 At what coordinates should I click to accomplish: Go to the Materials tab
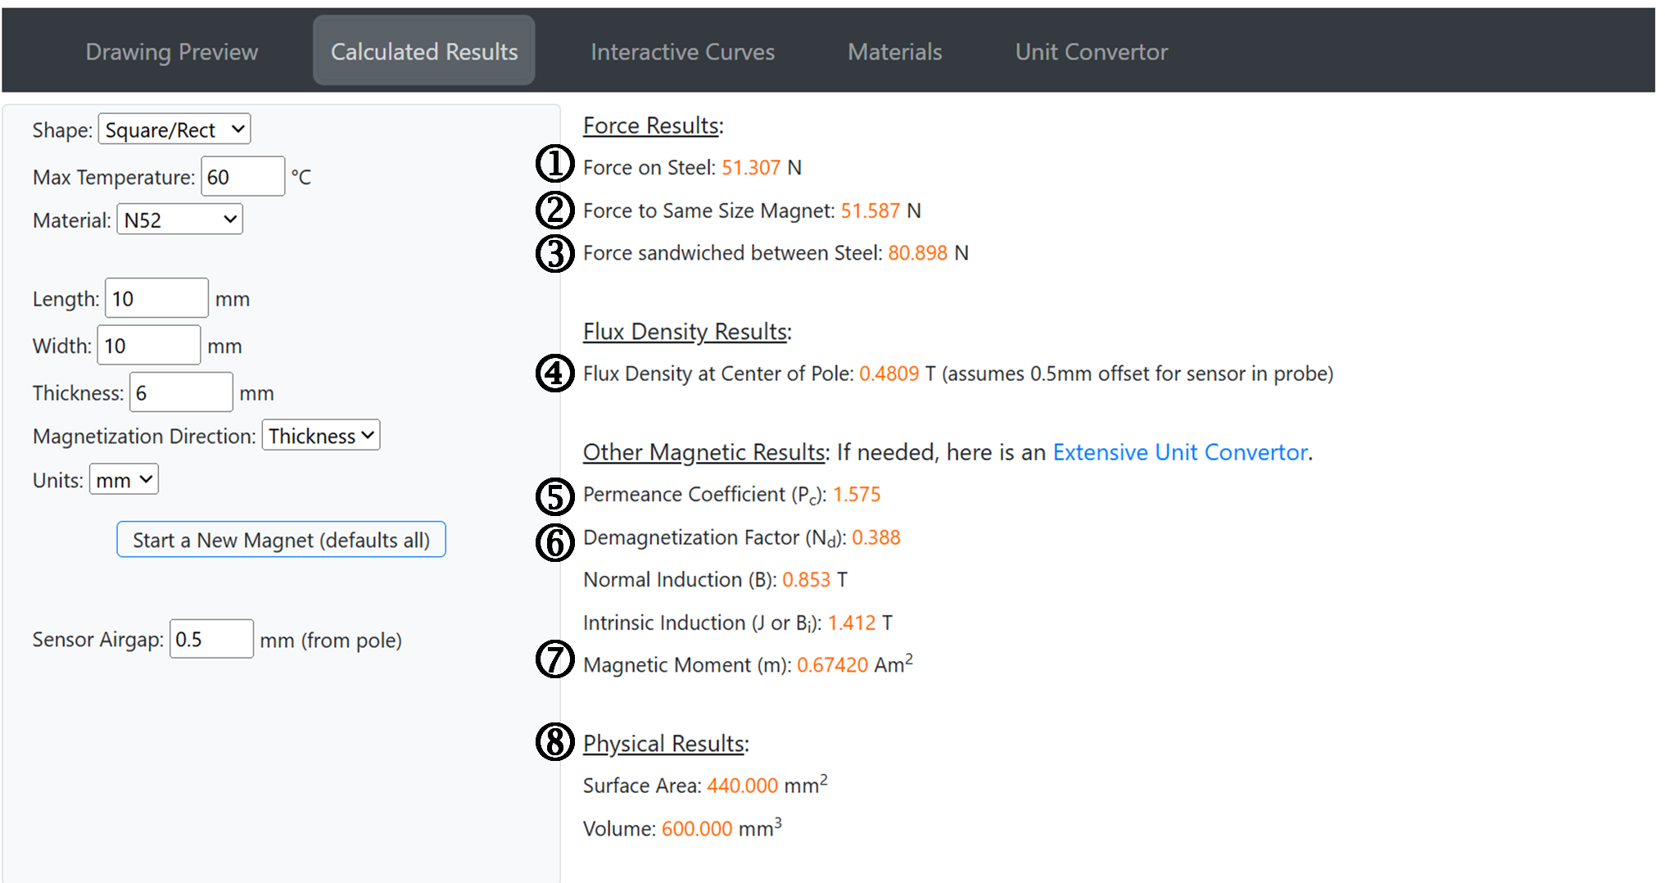pyautogui.click(x=894, y=52)
